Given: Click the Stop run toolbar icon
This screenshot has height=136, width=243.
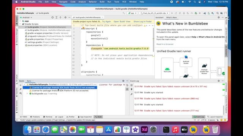Looking at the screenshot, I should 200,13.
